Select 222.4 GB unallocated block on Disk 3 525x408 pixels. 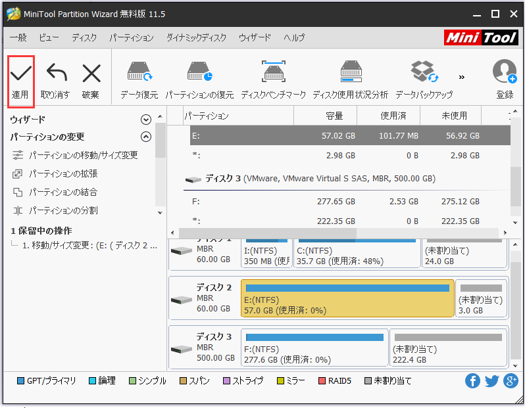tap(448, 348)
